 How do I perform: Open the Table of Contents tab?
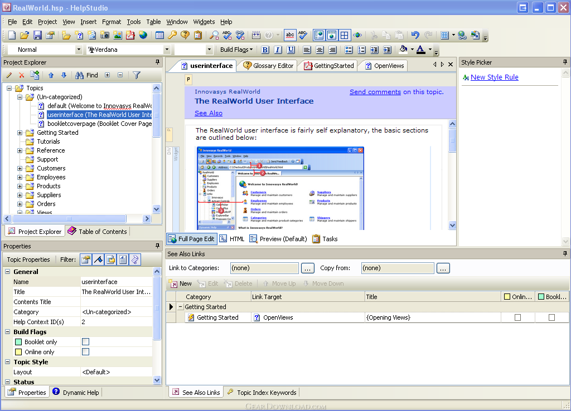(98, 232)
